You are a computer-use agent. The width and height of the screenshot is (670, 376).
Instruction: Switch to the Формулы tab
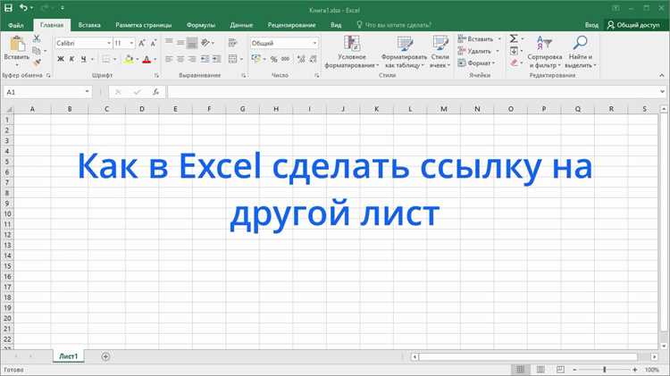[x=200, y=25]
